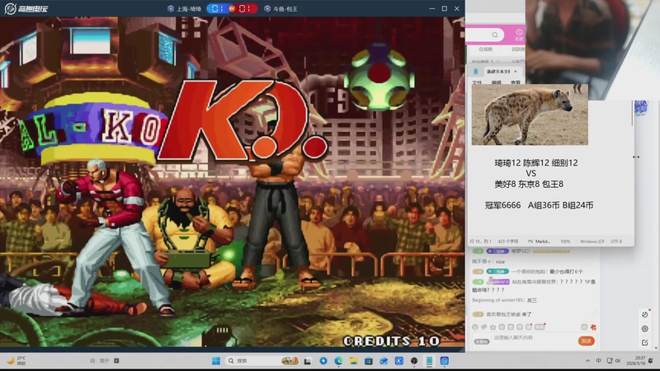This screenshot has width=660, height=371.
Task: Show hidden system tray icons chevron
Action: (x=587, y=361)
